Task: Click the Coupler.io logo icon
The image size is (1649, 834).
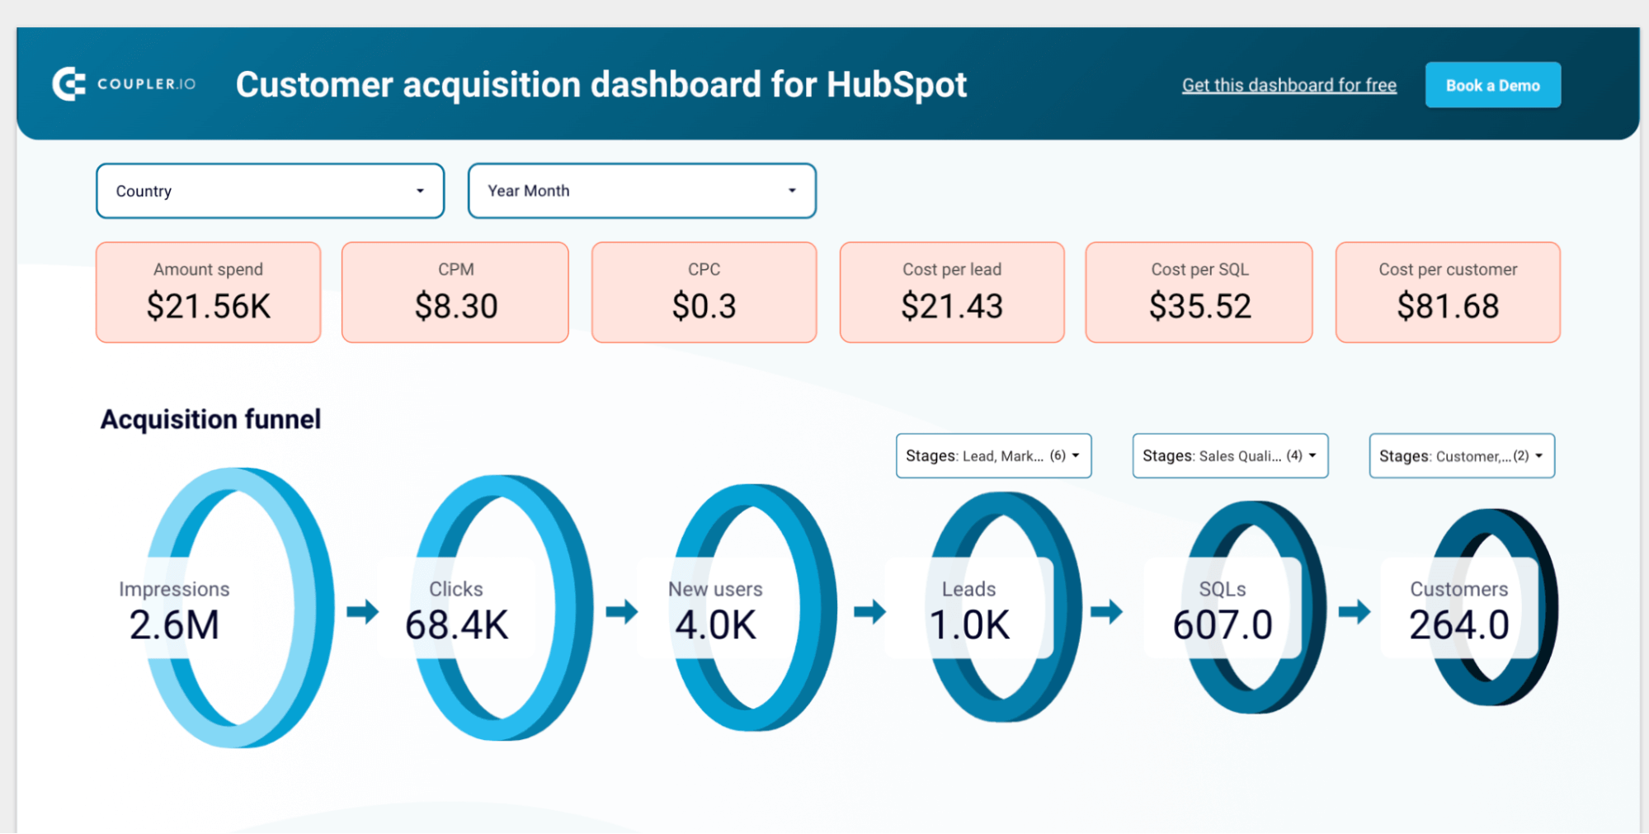Action: coord(68,84)
